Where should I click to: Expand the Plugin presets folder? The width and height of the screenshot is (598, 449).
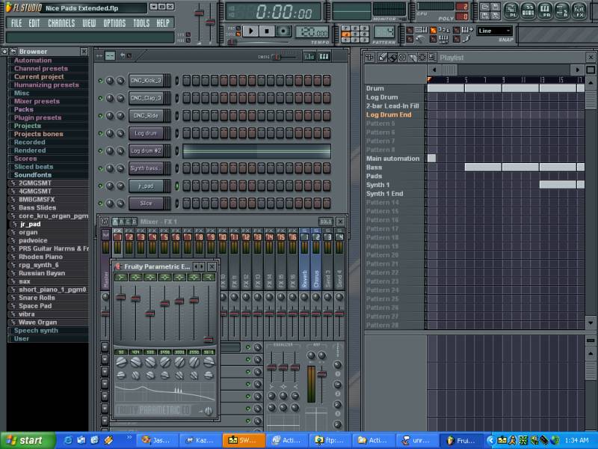click(x=37, y=117)
